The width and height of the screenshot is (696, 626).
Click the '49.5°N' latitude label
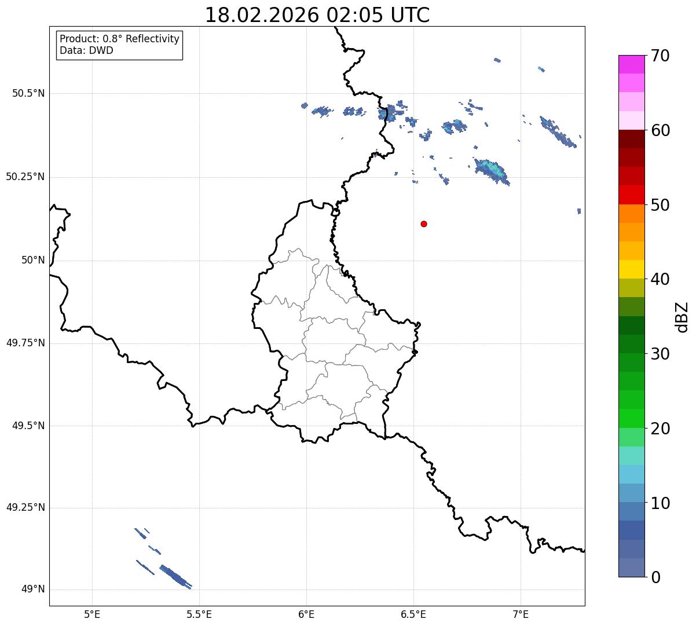click(x=28, y=426)
